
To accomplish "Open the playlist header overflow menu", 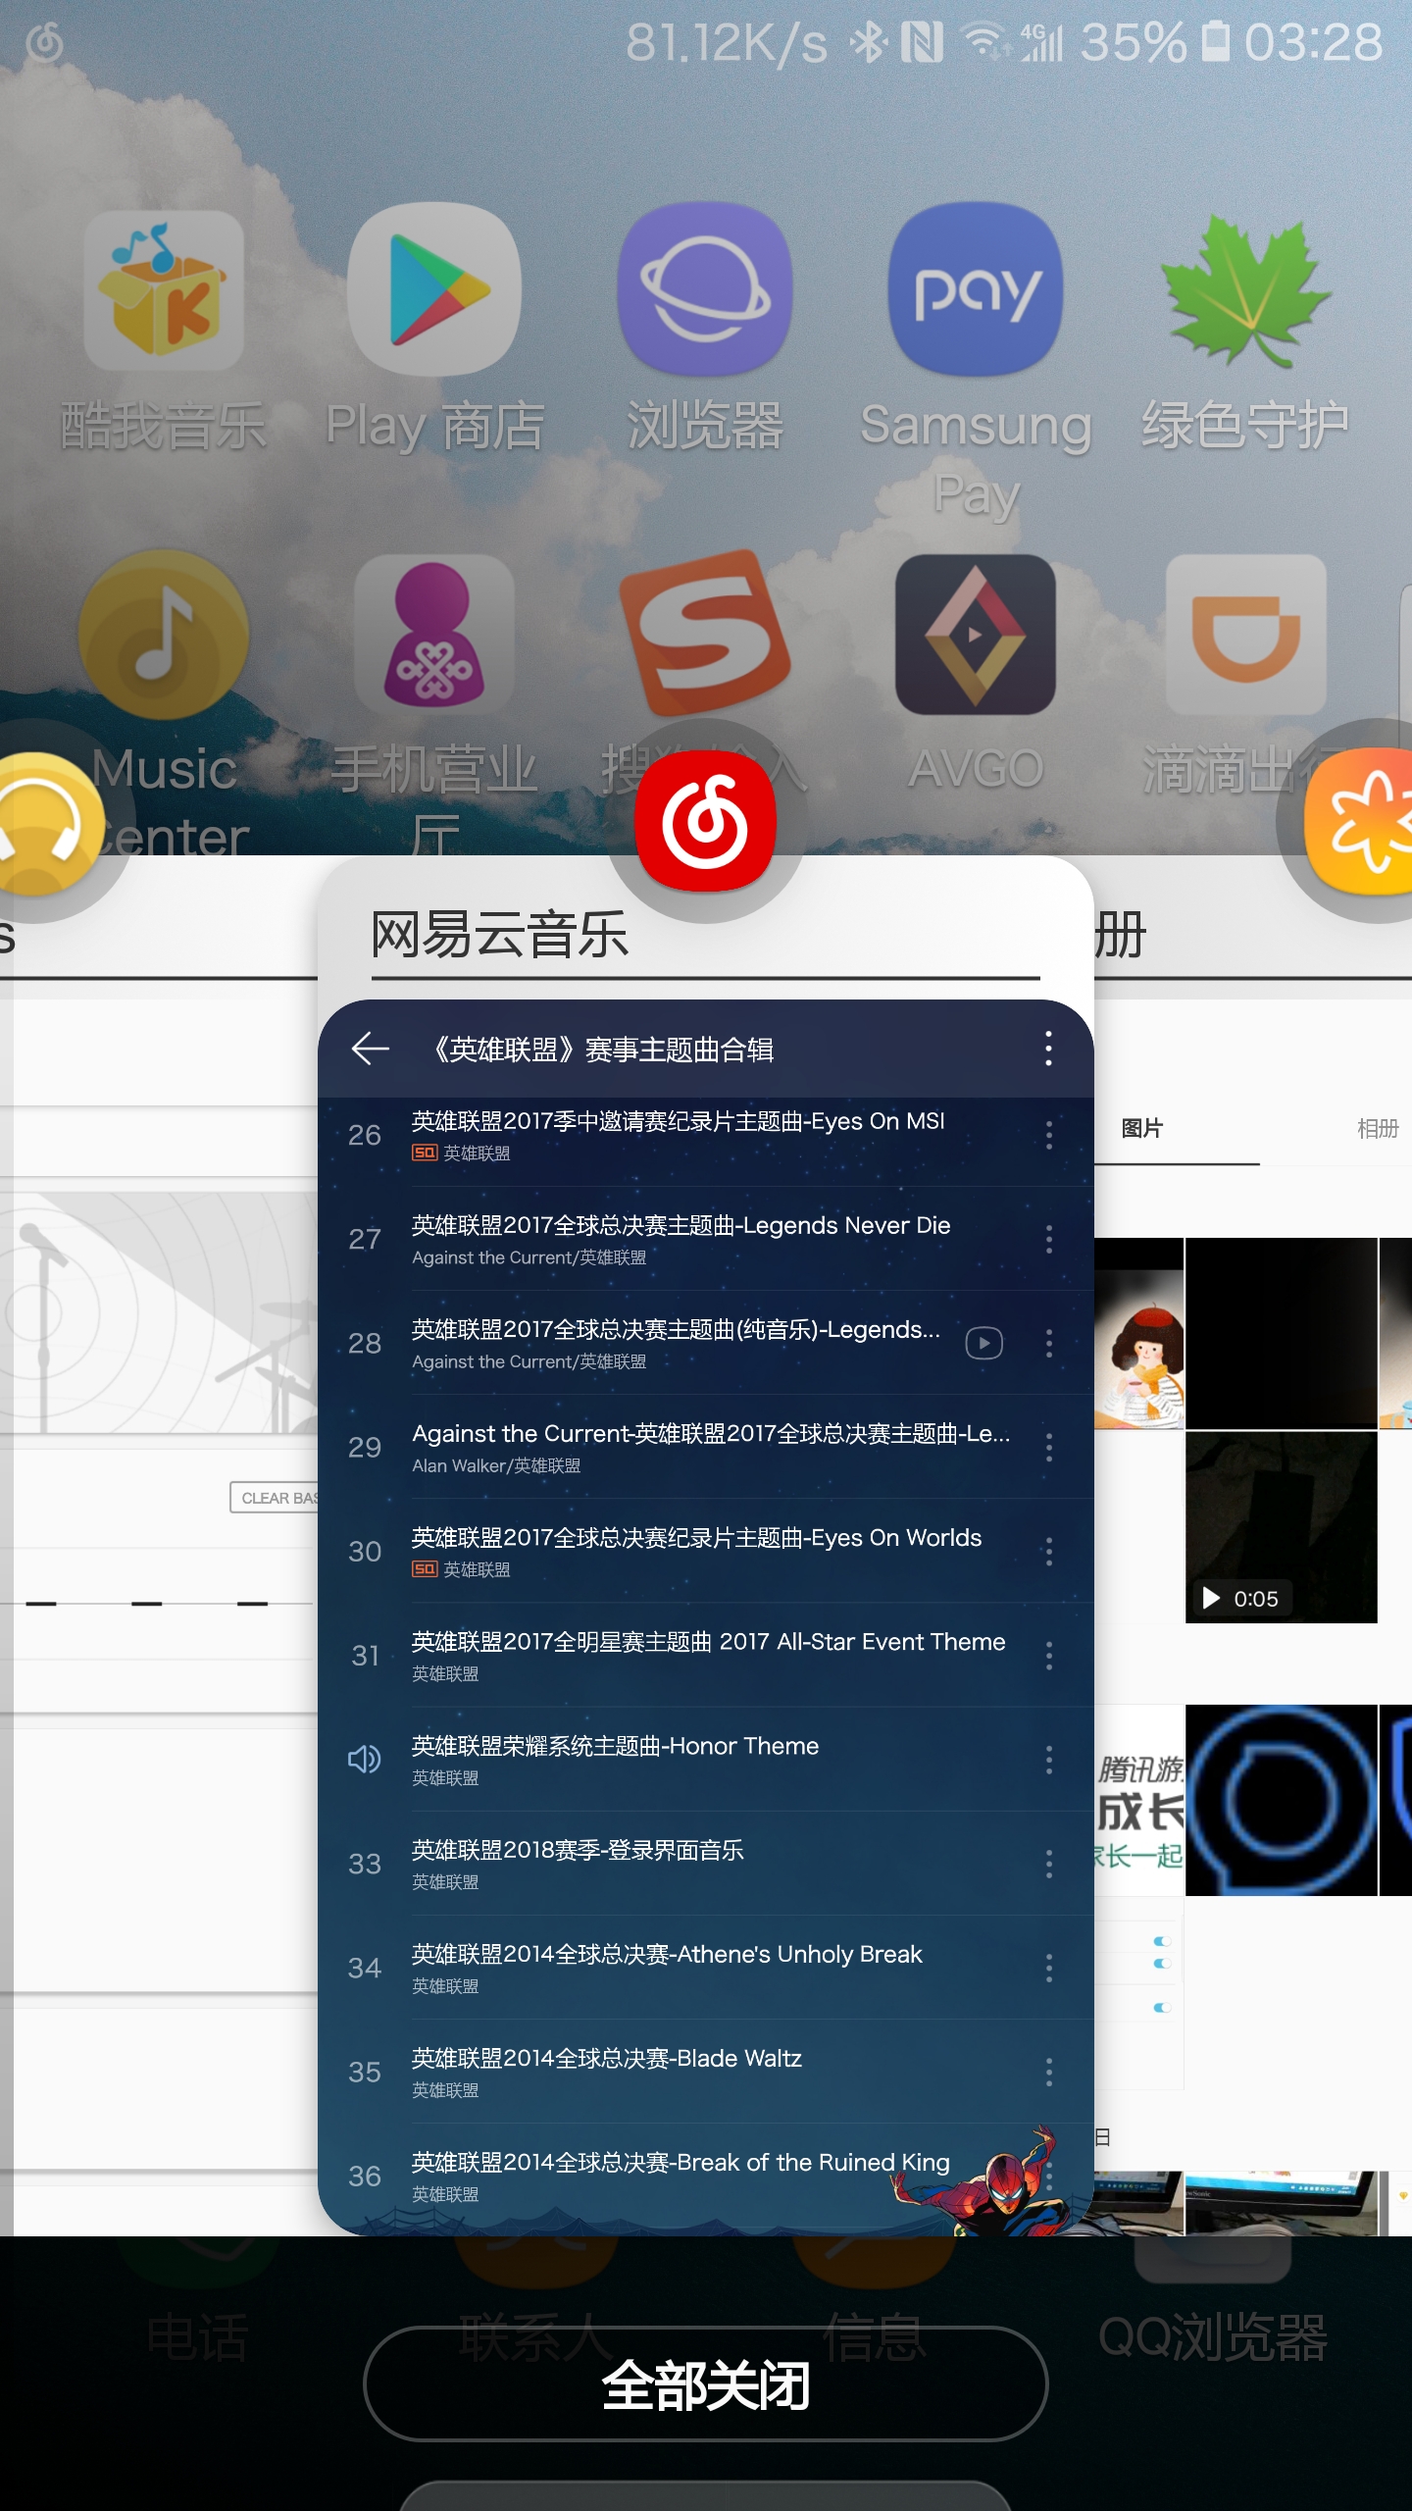I will [x=1048, y=1049].
